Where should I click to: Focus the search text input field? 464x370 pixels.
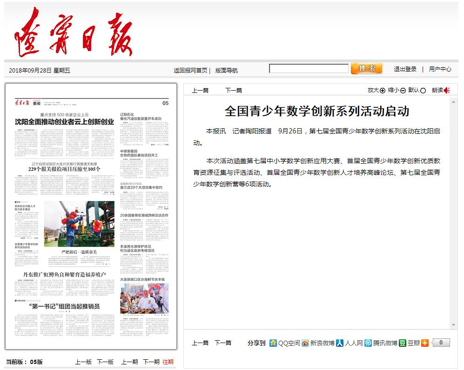309,69
